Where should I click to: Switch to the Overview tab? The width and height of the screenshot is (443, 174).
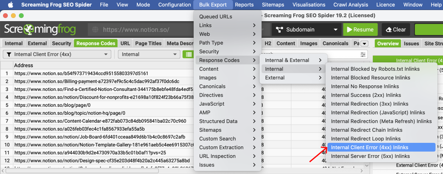click(x=388, y=44)
